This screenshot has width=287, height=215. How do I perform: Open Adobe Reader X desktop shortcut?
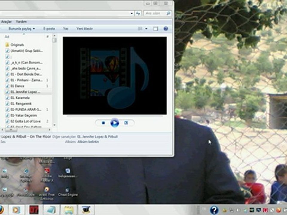tap(47, 175)
